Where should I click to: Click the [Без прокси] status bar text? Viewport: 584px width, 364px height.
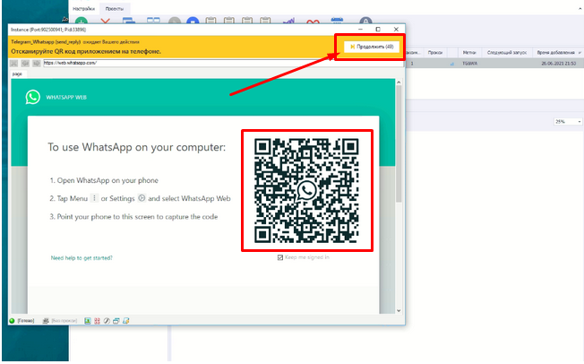64,321
